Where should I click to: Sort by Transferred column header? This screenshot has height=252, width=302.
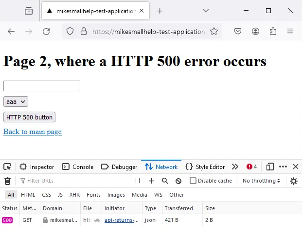pos(182,208)
